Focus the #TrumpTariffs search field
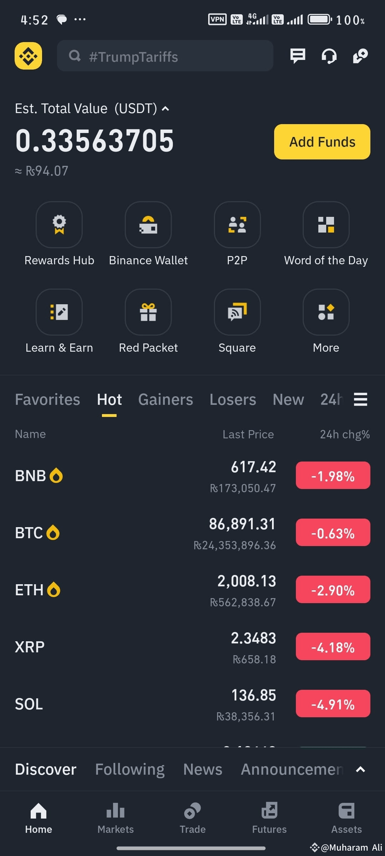This screenshot has height=856, width=385. click(165, 56)
